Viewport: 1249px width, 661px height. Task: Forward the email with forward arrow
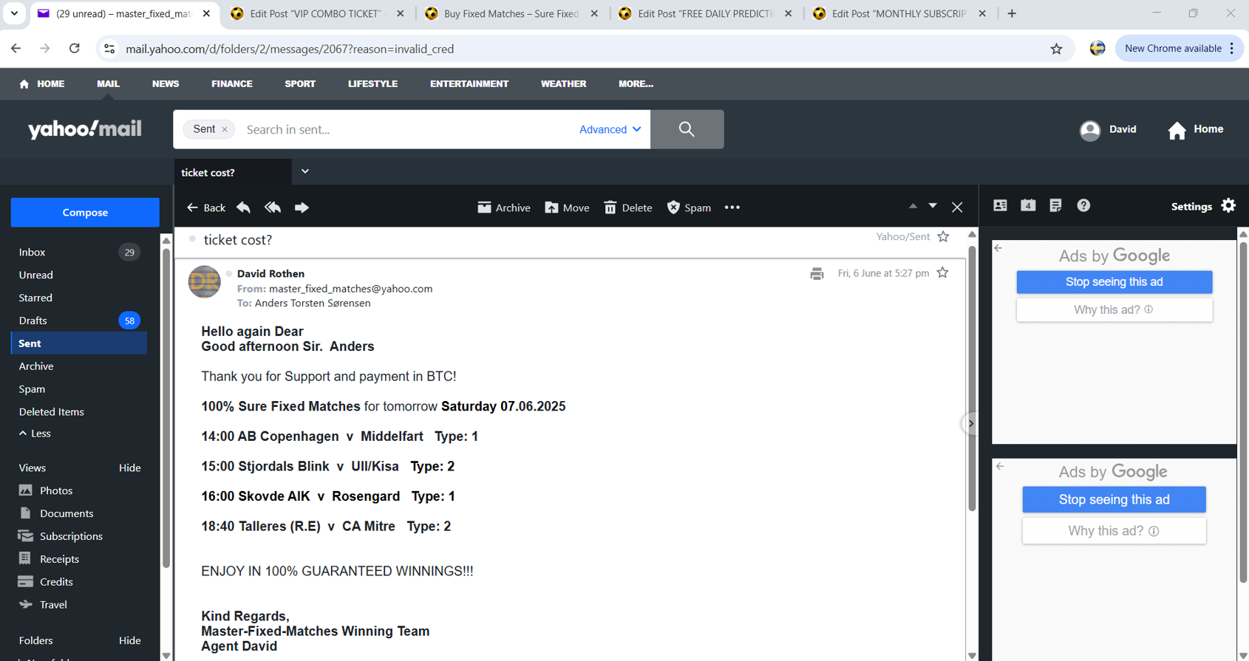click(x=302, y=208)
